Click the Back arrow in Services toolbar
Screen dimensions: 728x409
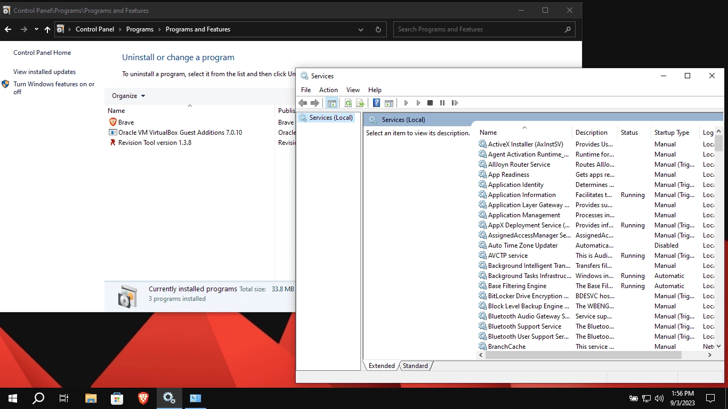[x=303, y=103]
